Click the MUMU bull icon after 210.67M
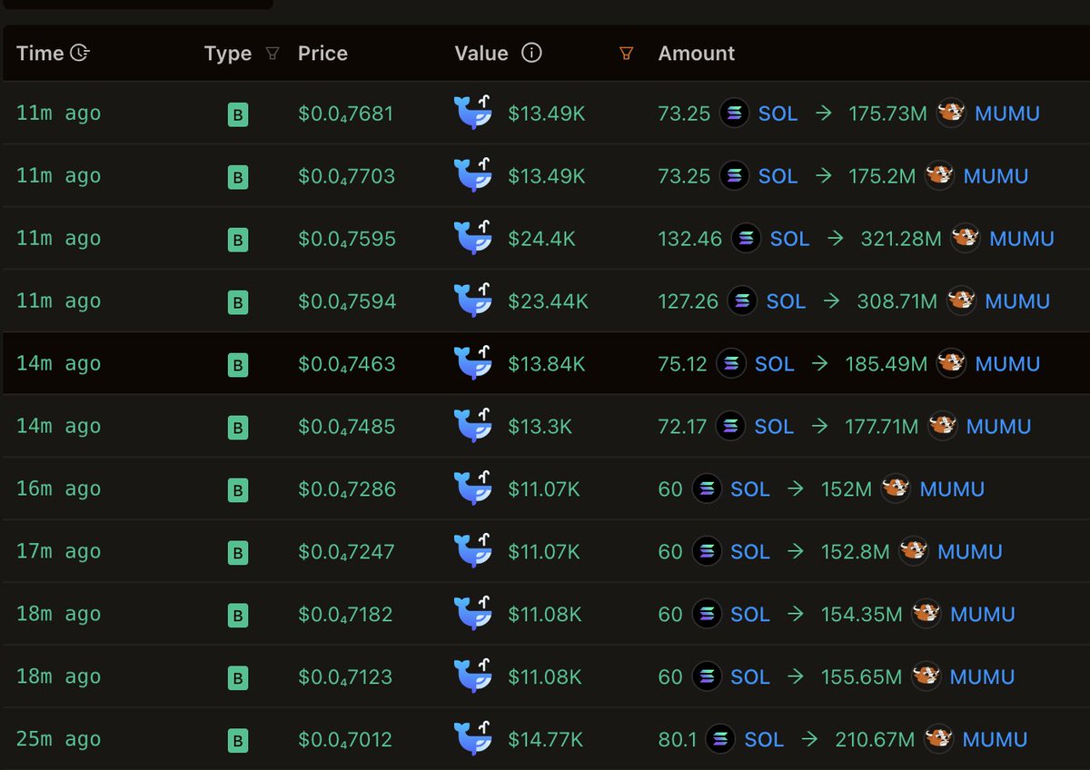The height and width of the screenshot is (770, 1090). pos(938,739)
